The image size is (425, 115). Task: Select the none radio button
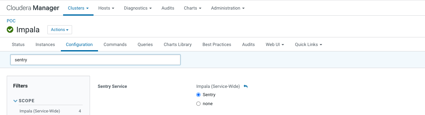(198, 103)
